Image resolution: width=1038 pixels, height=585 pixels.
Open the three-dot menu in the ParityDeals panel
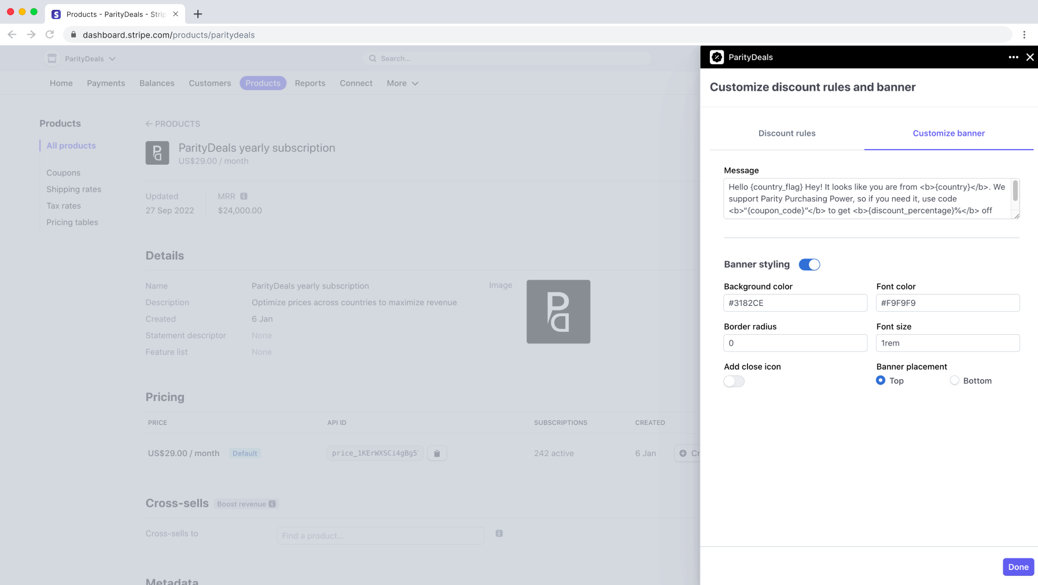[1013, 57]
